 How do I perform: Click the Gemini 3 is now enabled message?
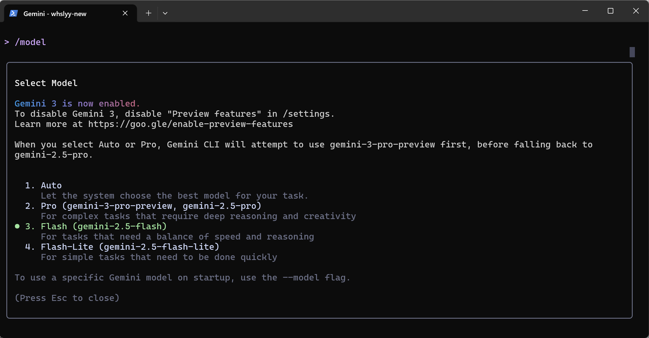coord(77,103)
